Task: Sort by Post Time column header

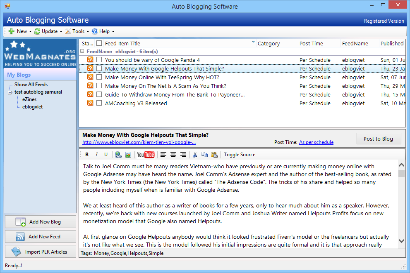Action: tap(319, 44)
